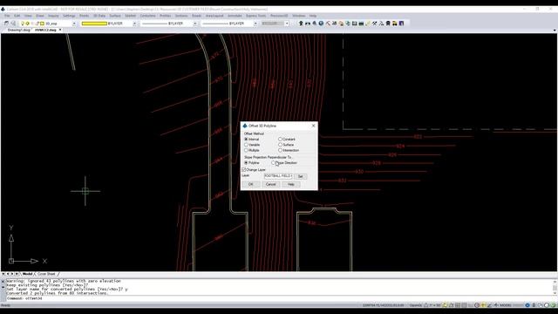Image resolution: width=558 pixels, height=314 pixels.
Task: Click first layout tab navigation arrow
Action: pyautogui.click(x=3, y=274)
